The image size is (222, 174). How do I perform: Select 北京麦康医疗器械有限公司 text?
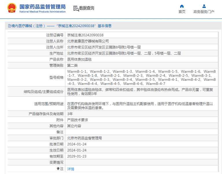click(x=88, y=41)
